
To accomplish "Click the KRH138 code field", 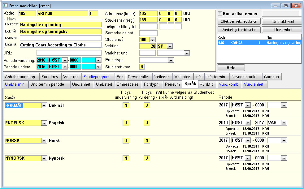I will (x=63, y=14).
